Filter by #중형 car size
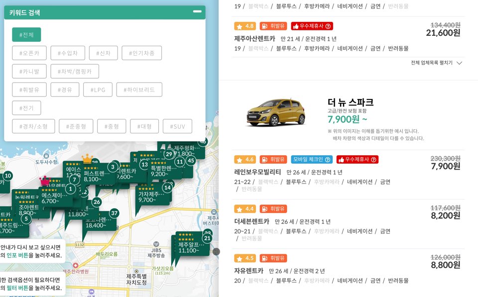478x297 pixels. point(112,126)
